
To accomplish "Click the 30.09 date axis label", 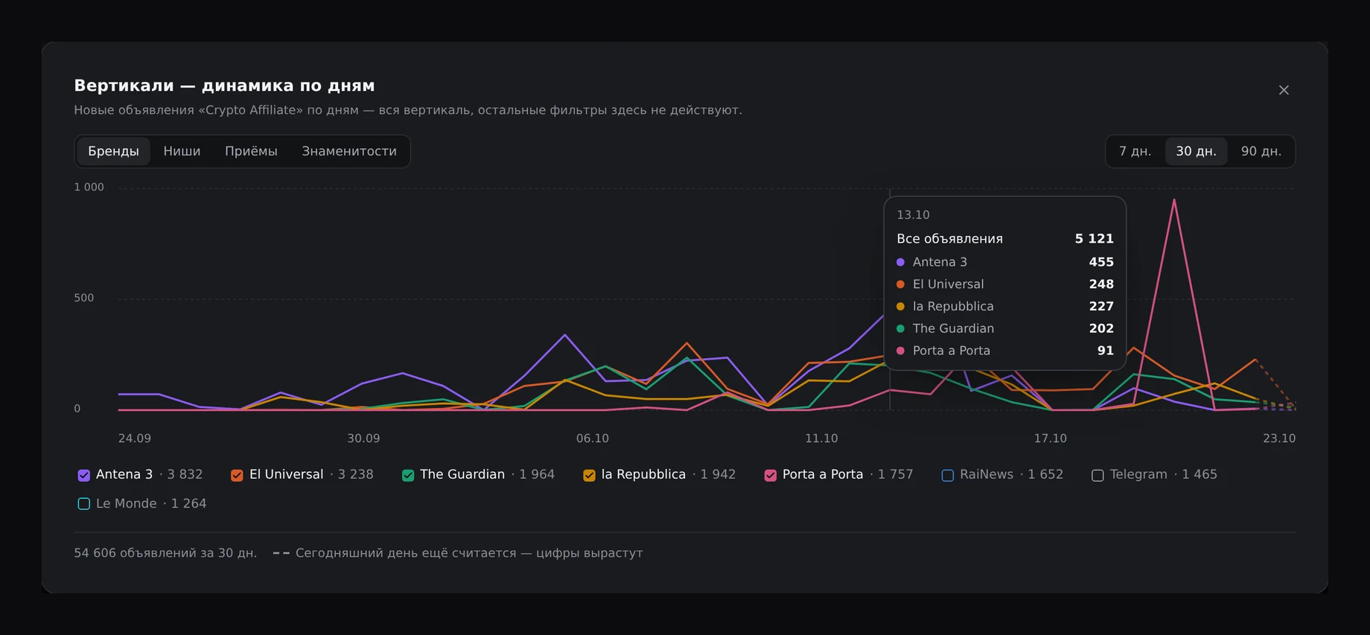I will pyautogui.click(x=363, y=438).
